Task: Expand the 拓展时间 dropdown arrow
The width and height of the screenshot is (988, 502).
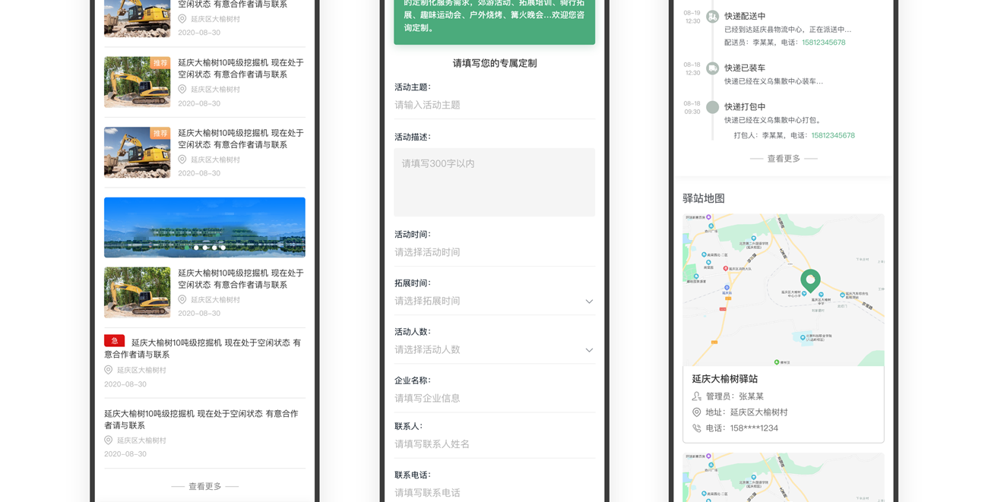Action: pyautogui.click(x=589, y=302)
